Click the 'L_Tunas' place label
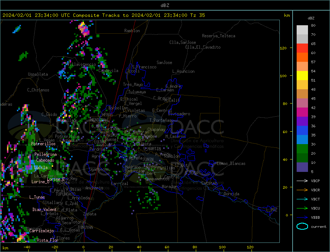The image size is (330, 252). (x=37, y=197)
